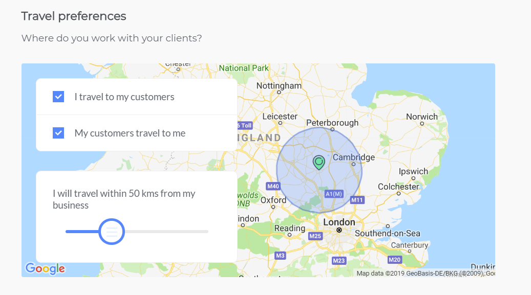Click the M20 motorway shield
Image resolution: width=531 pixels, height=295 pixels.
coord(395,259)
